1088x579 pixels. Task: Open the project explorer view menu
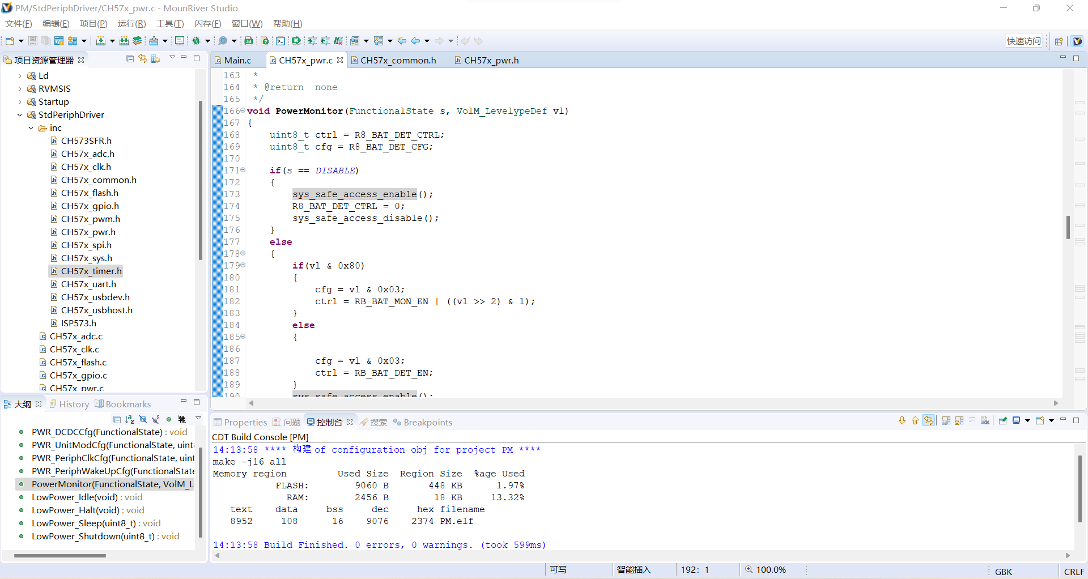[x=172, y=58]
